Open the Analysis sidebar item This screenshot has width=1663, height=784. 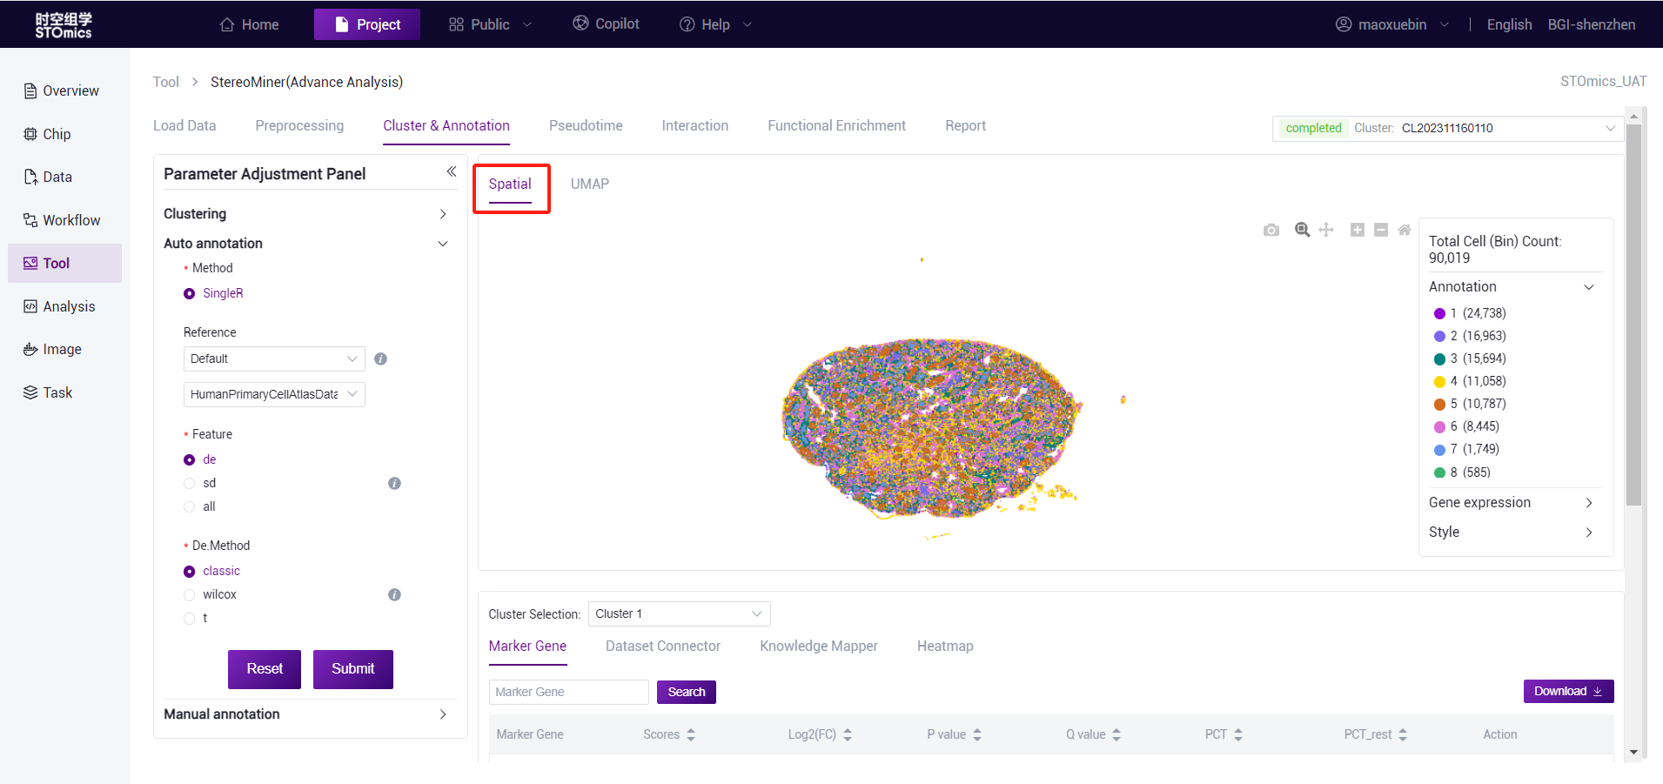pos(59,306)
